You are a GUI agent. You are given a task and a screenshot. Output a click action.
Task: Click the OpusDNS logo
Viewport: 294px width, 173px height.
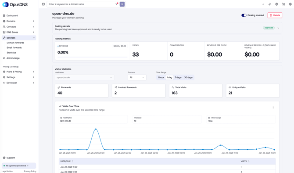[15, 4]
